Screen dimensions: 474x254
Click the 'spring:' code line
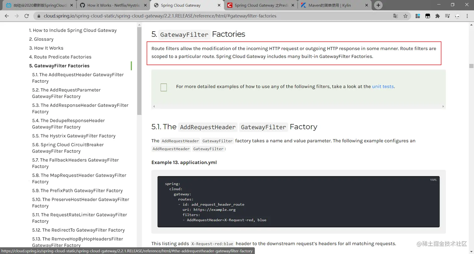[173, 184]
